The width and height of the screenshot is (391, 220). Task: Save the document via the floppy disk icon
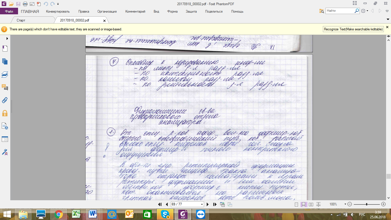point(18,4)
